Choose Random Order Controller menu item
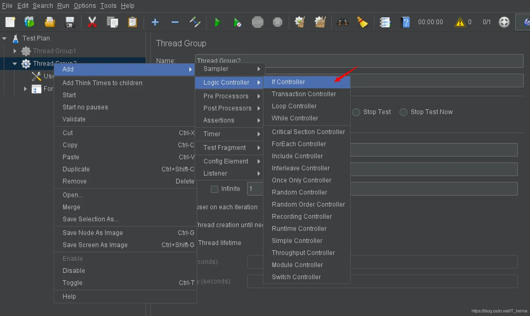The height and width of the screenshot is (316, 530). point(307,204)
